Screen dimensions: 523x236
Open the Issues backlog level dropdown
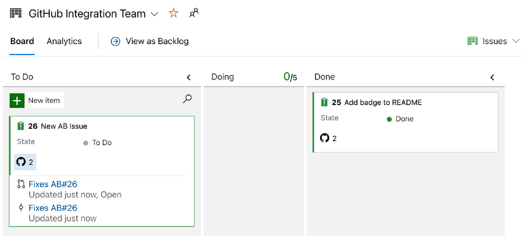click(516, 41)
